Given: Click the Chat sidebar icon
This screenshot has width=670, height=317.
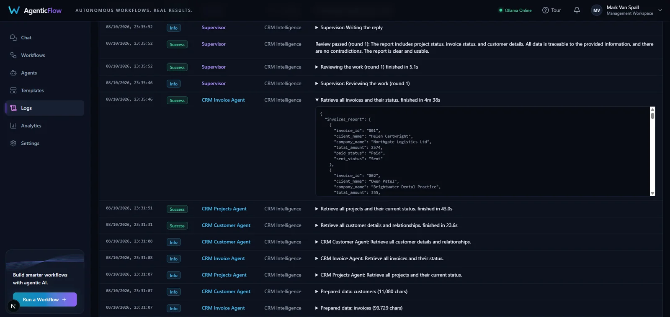Looking at the screenshot, I should (x=13, y=38).
